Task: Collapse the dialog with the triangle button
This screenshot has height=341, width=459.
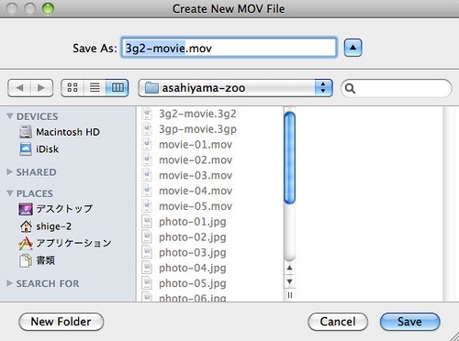Action: (x=353, y=48)
